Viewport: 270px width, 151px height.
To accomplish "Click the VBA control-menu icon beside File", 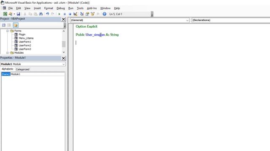I will pos(4,8).
